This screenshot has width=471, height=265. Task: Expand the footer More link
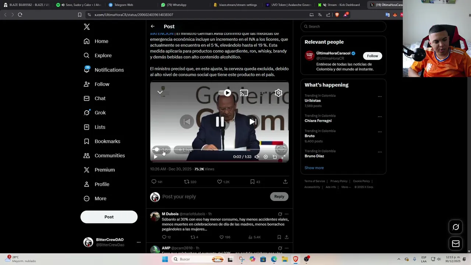pyautogui.click(x=346, y=187)
